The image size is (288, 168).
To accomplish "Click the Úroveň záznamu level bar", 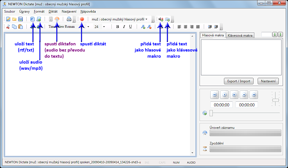I will click(245, 133).
